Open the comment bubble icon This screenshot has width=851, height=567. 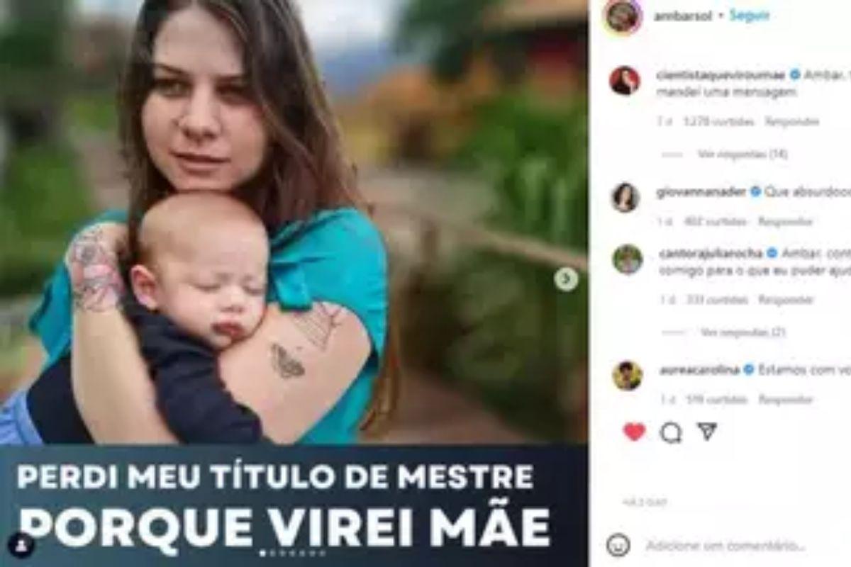pos(670,432)
